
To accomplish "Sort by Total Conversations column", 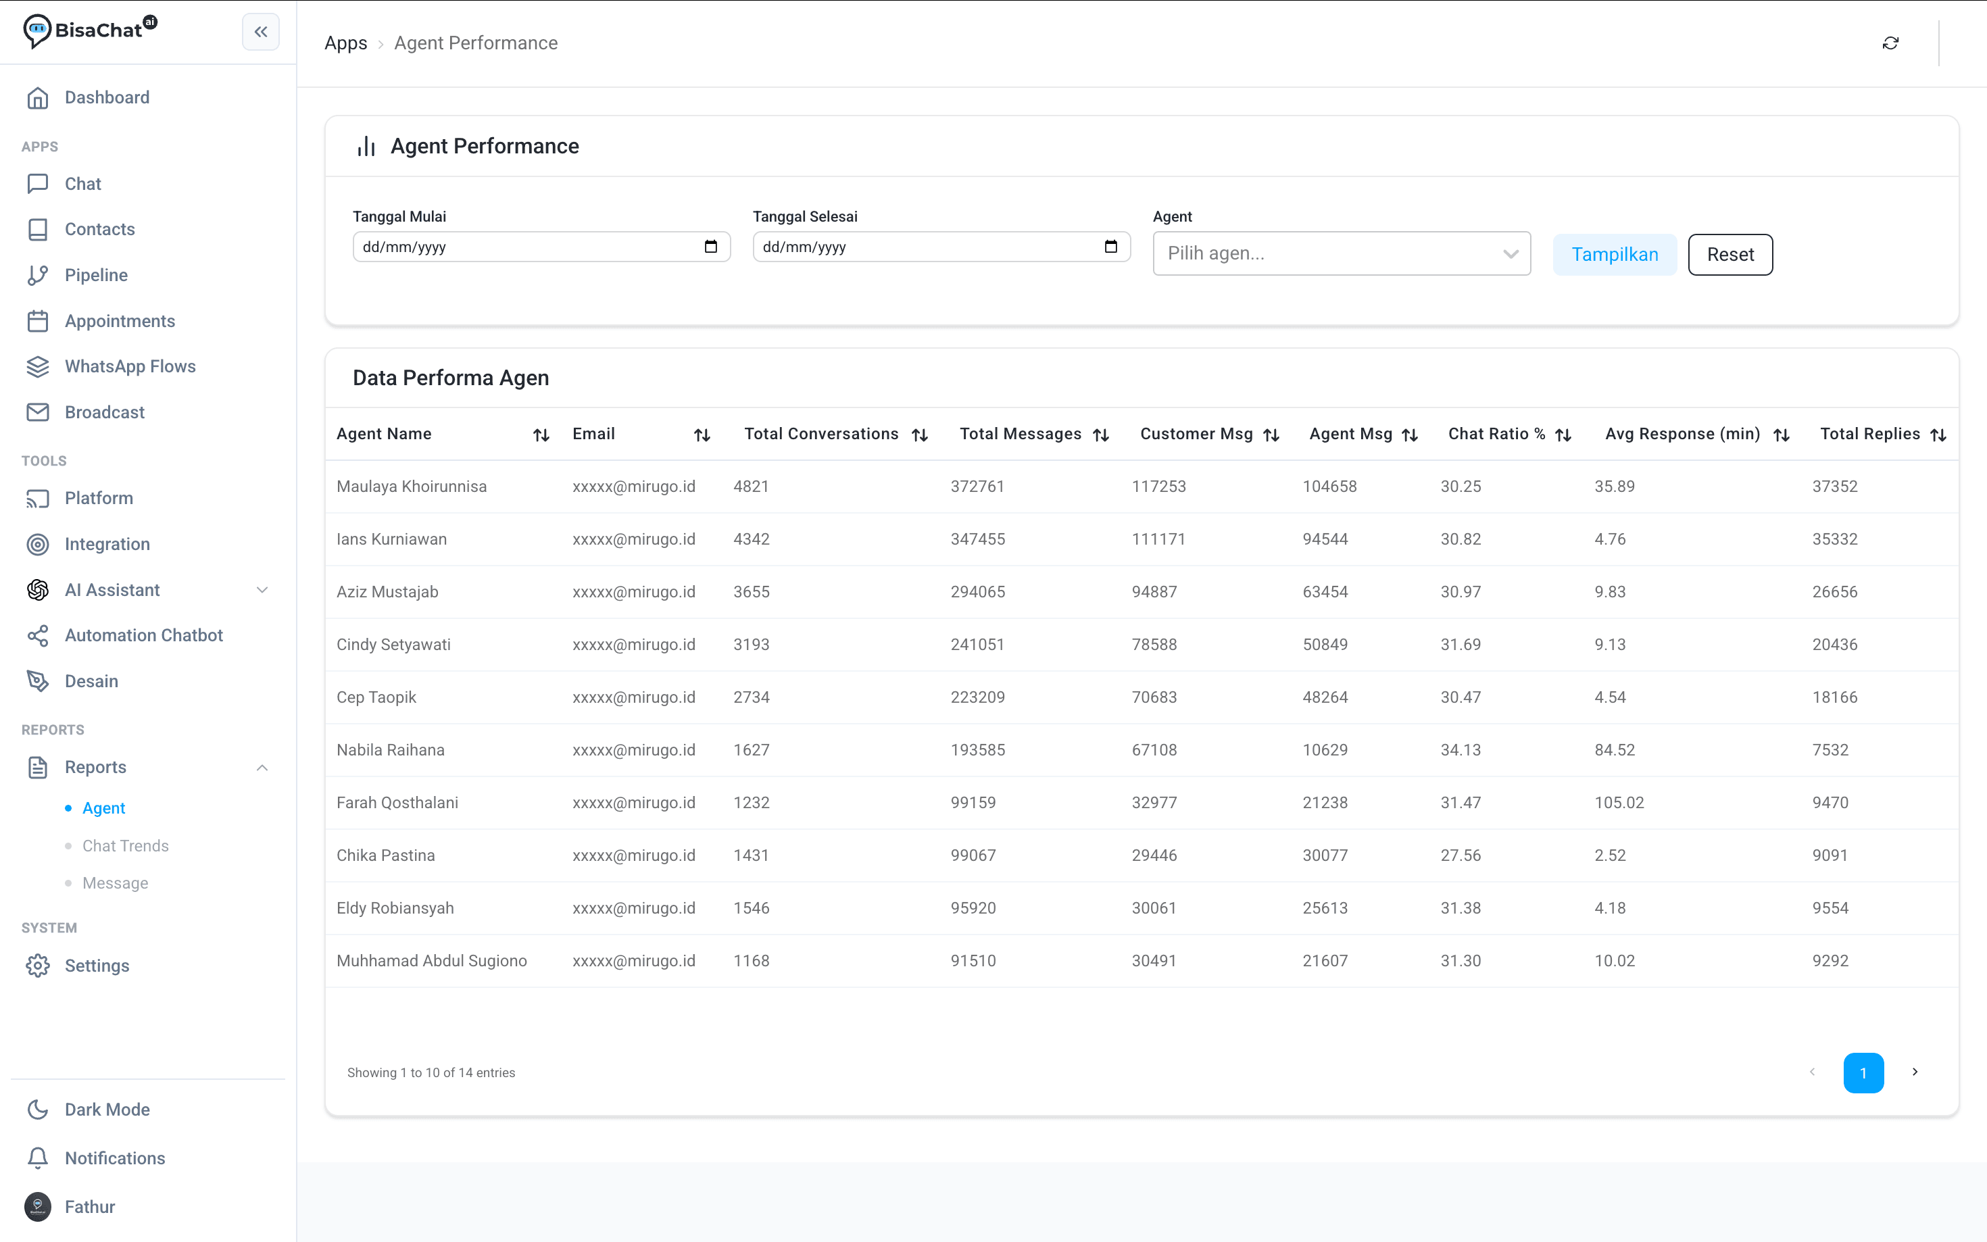I will [x=919, y=434].
